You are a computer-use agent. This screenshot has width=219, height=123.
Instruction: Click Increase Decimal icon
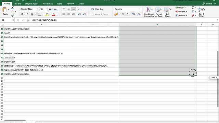(134, 14)
